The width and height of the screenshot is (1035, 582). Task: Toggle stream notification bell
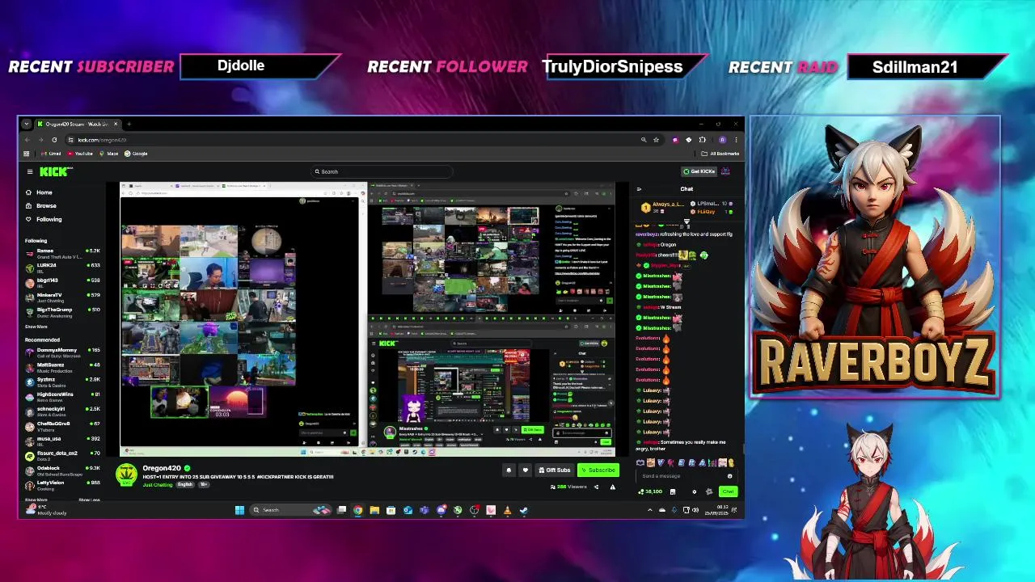tap(509, 470)
